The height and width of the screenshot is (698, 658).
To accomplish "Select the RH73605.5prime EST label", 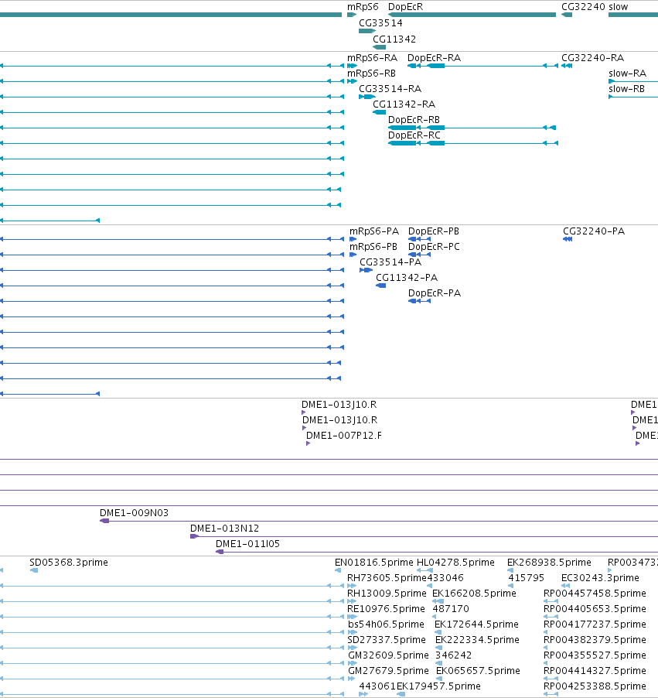I will tap(387, 578).
